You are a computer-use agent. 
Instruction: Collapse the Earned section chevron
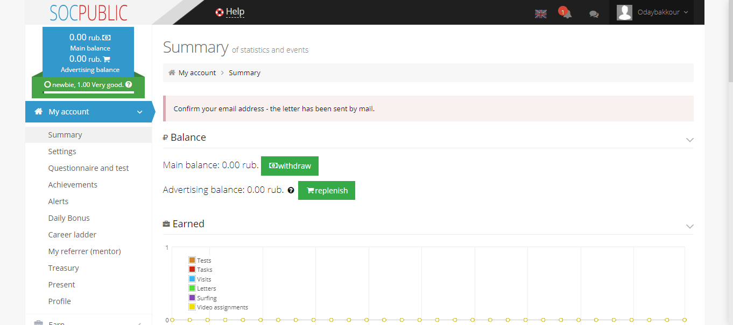[690, 226]
